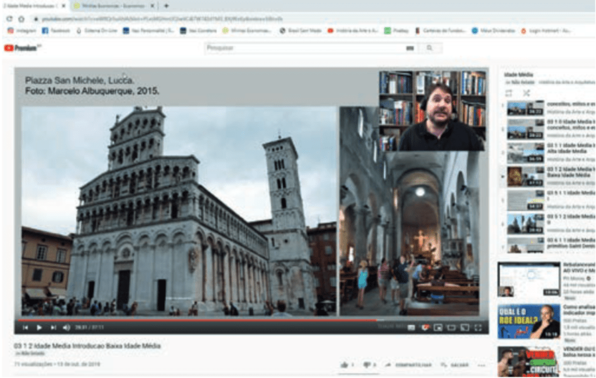Click the Pesquisar search field
Image resolution: width=596 pixels, height=378 pixels.
[x=308, y=48]
